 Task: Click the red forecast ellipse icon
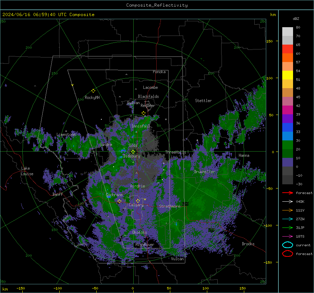coord(287,254)
